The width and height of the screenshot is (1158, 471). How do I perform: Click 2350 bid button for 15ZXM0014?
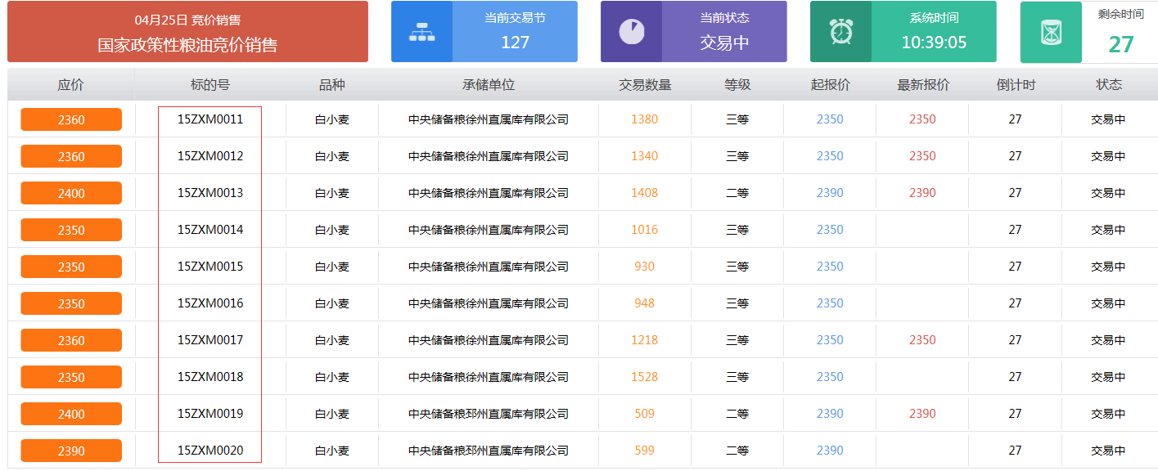[x=71, y=230]
